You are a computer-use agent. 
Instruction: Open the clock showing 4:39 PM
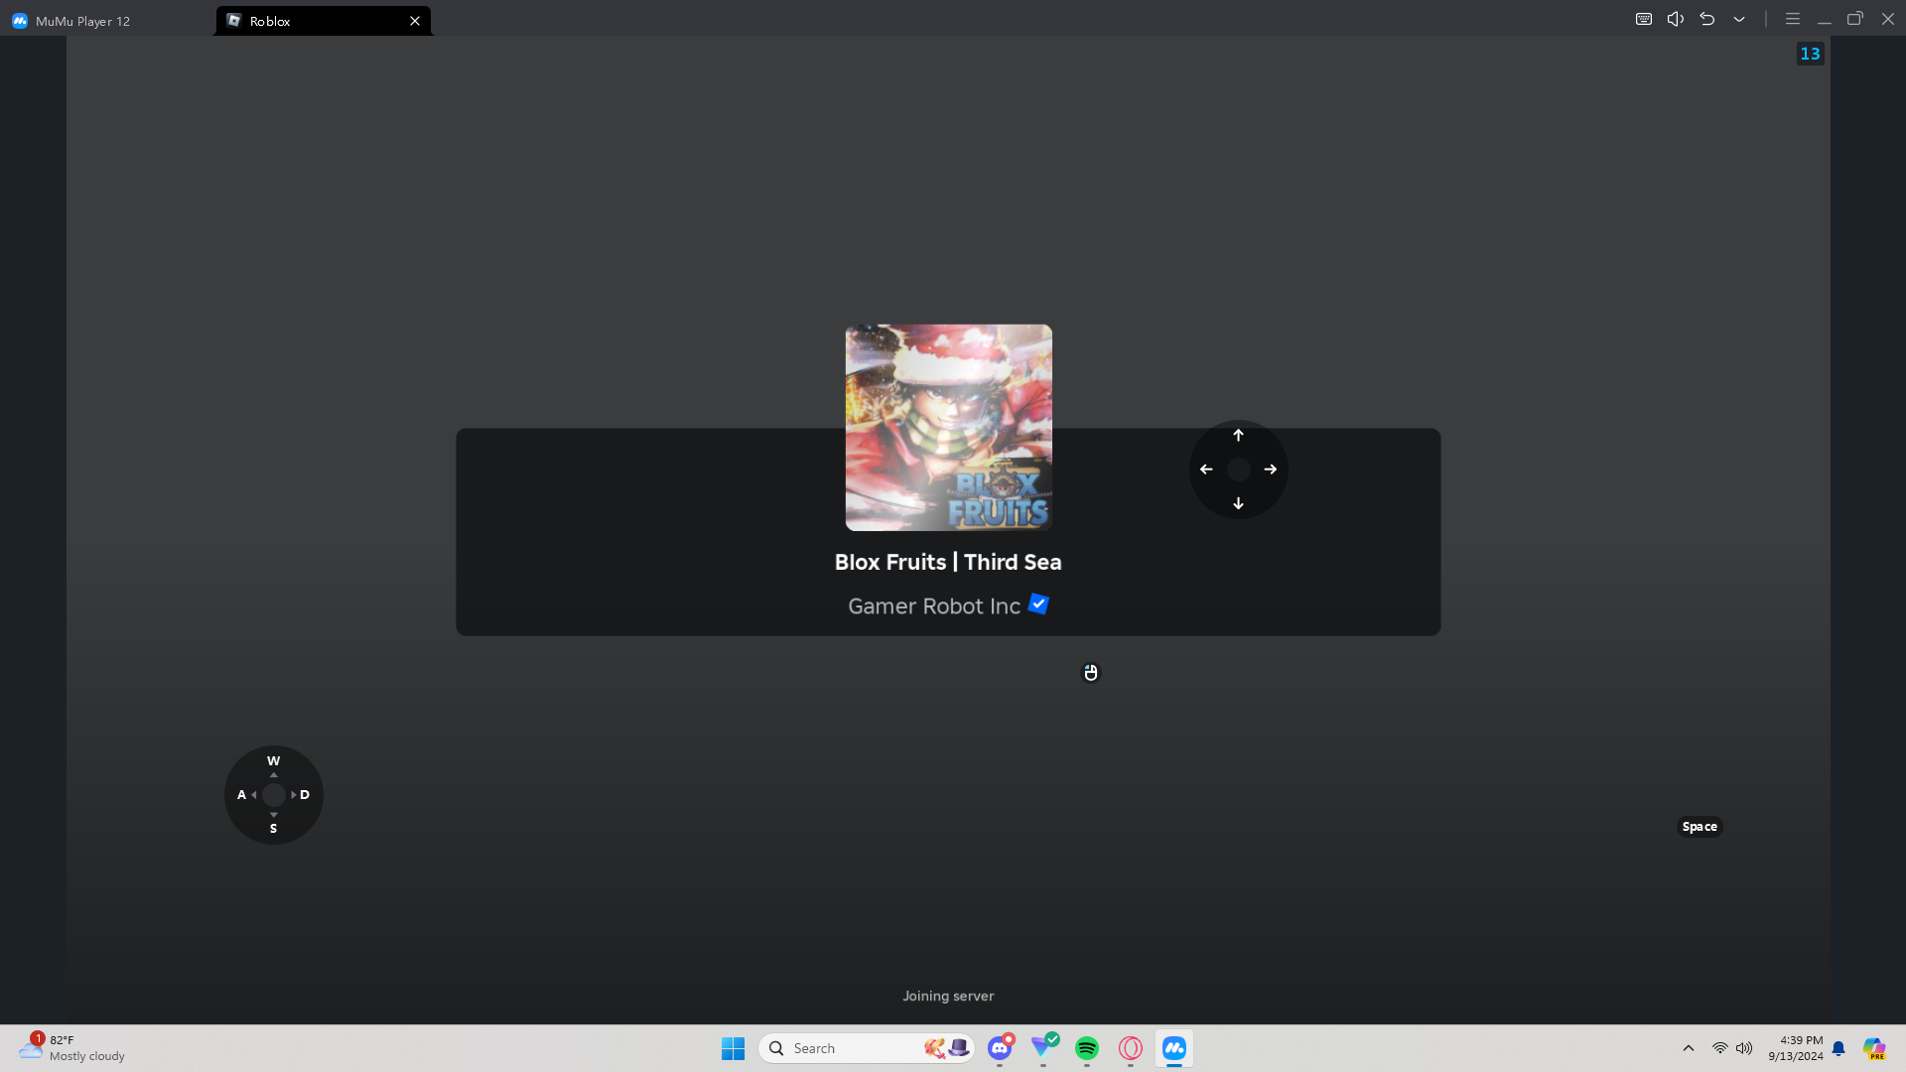tap(1795, 1048)
